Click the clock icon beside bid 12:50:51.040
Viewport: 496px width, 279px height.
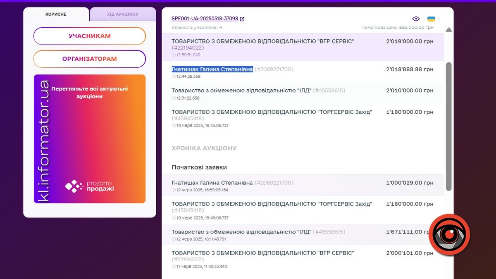pyautogui.click(x=173, y=54)
